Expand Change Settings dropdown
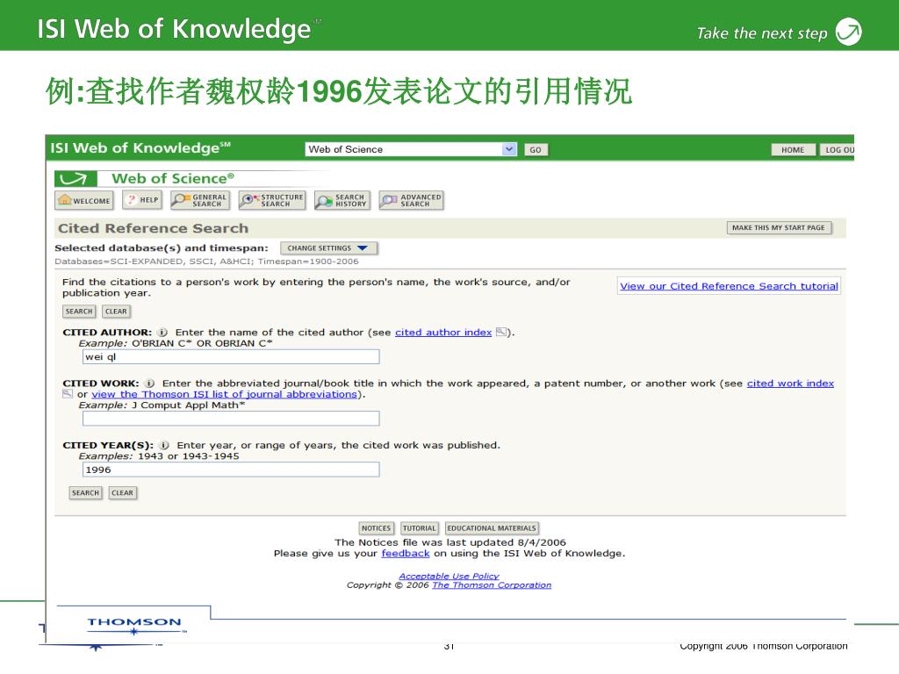899x674 pixels. (x=328, y=248)
